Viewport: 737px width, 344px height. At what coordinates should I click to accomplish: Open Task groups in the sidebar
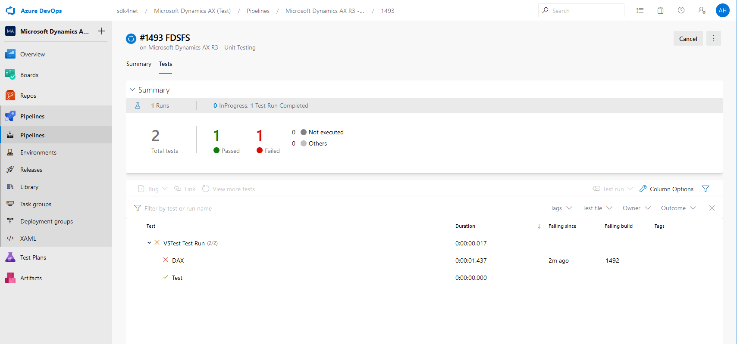coord(56,204)
